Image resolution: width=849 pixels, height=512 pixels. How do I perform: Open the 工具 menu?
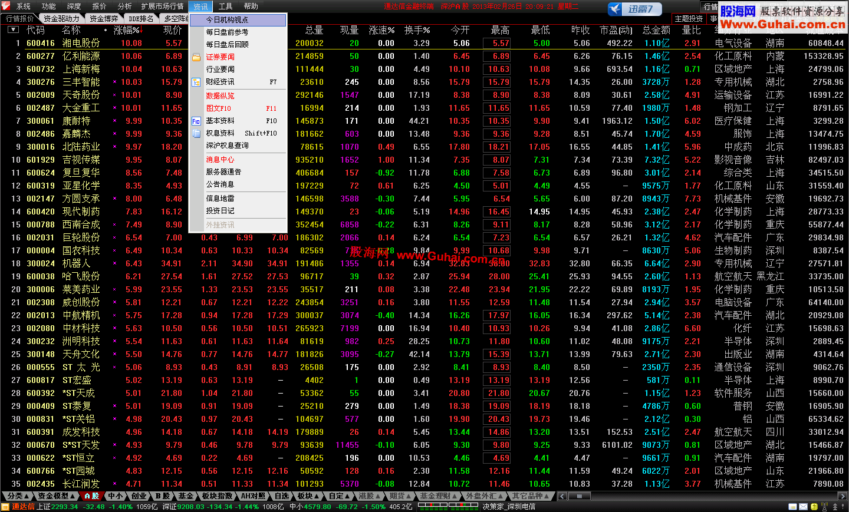[x=226, y=6]
